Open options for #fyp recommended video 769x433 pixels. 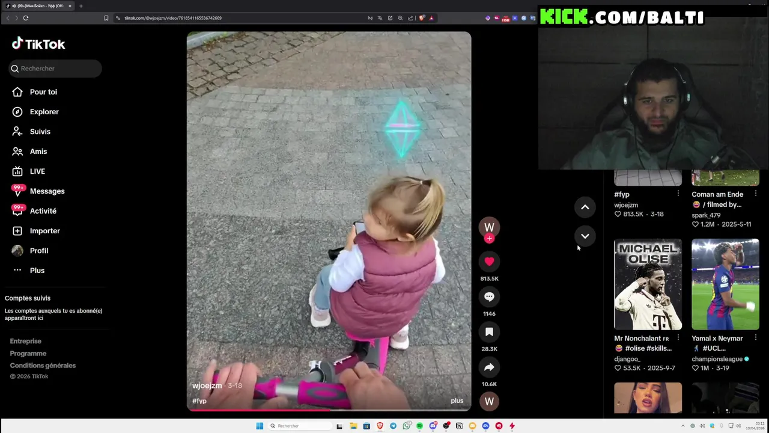(678, 194)
